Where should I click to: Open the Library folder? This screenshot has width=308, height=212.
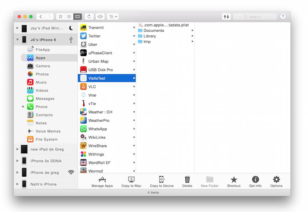pos(165,36)
